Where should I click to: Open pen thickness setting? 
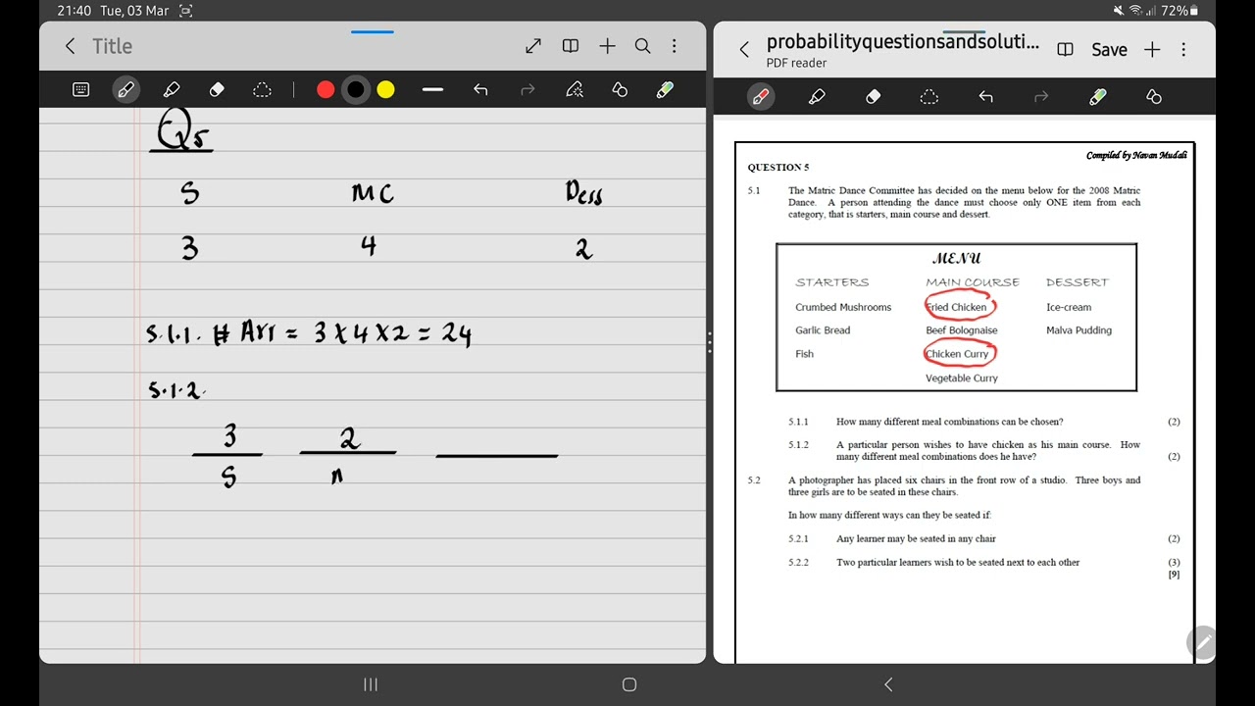tap(432, 89)
